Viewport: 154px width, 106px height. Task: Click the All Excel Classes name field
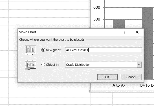pyautogui.click(x=104, y=50)
